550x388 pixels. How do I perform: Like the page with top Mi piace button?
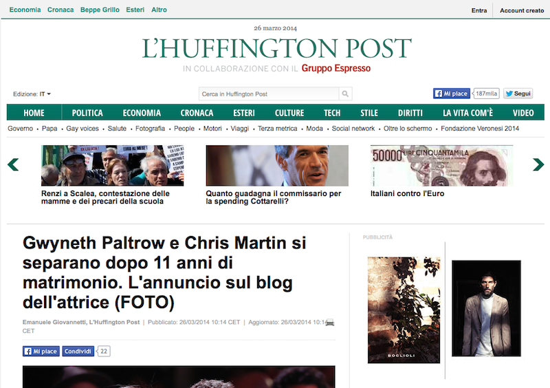[x=452, y=94]
